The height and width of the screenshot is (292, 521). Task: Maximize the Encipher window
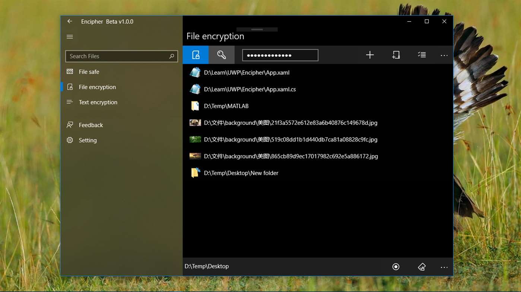click(x=427, y=22)
